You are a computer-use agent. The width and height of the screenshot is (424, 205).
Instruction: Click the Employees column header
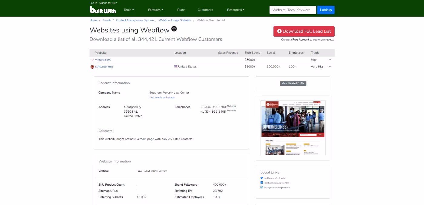pos(296,53)
